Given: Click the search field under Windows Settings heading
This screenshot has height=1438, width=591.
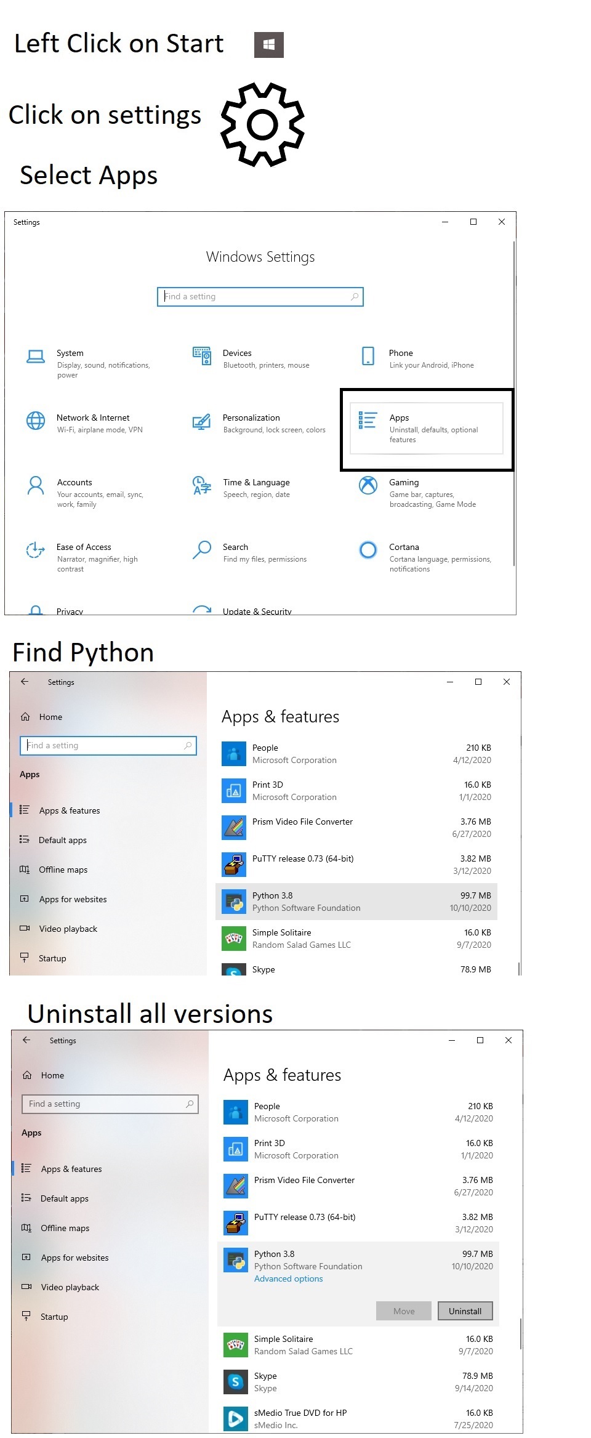Looking at the screenshot, I should (260, 297).
